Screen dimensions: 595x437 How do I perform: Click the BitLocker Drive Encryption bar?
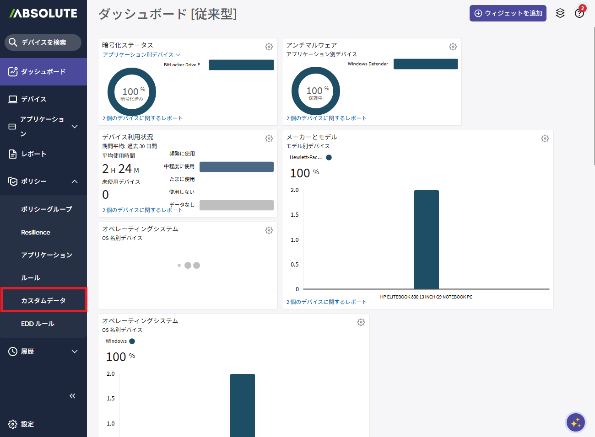[x=241, y=65]
